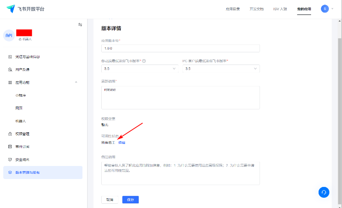This screenshot has width=342, height=208.
Task: Click the blue 保存 save button
Action: [130, 200]
